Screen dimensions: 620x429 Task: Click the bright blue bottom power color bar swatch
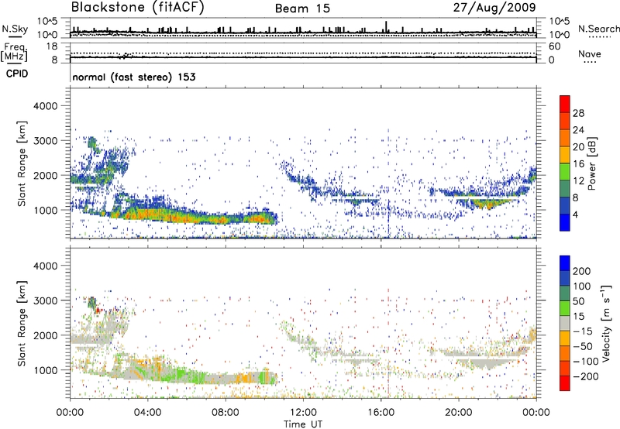pos(565,222)
